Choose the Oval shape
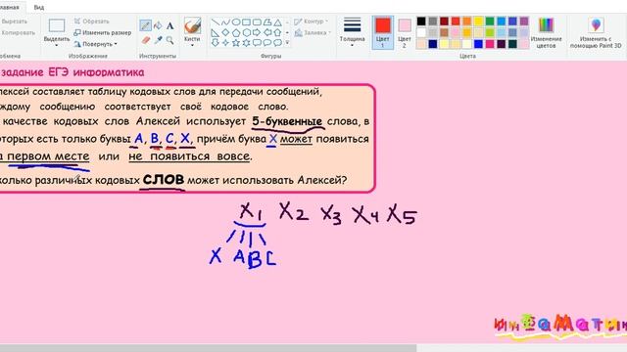Image resolution: width=627 pixels, height=352 pixels. pyautogui.click(x=236, y=22)
